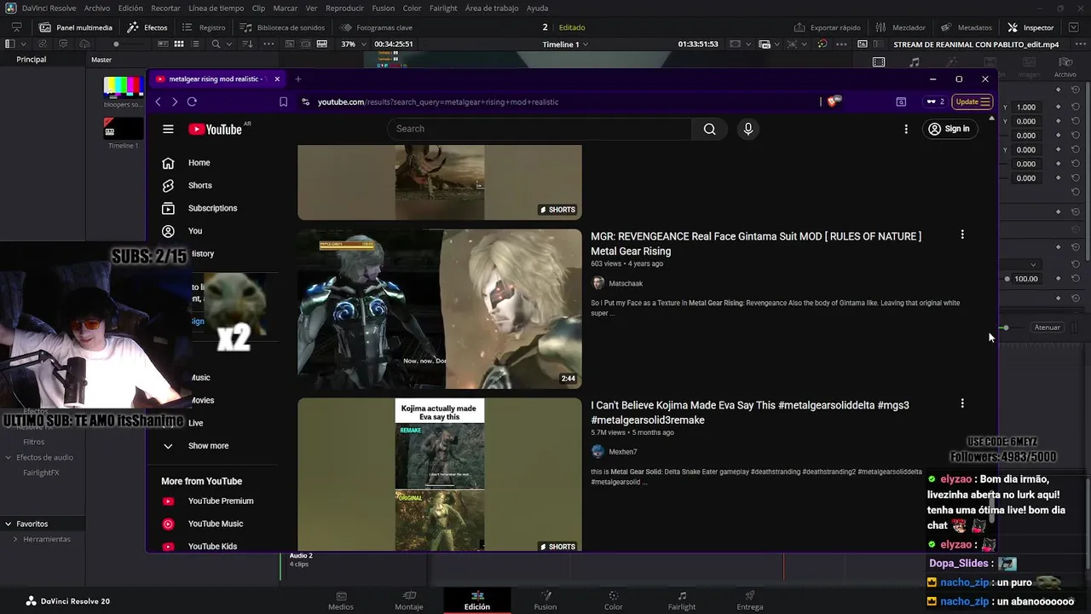Expand the Herramientas folder
Image resolution: width=1091 pixels, height=614 pixels.
[15, 539]
